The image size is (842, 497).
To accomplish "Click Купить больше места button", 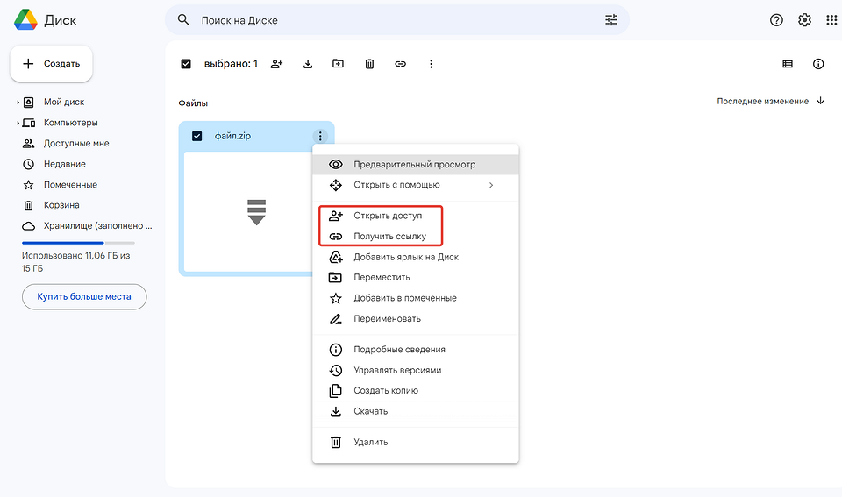I will click(84, 297).
